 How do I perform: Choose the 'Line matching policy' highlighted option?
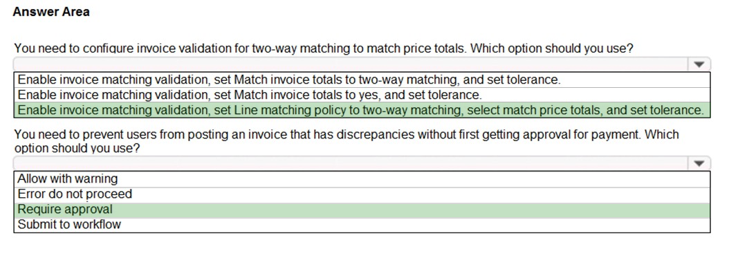tap(362, 110)
